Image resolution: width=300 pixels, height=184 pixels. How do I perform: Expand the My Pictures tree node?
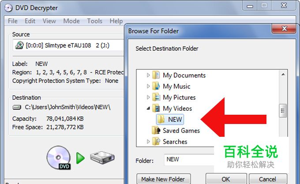148,98
